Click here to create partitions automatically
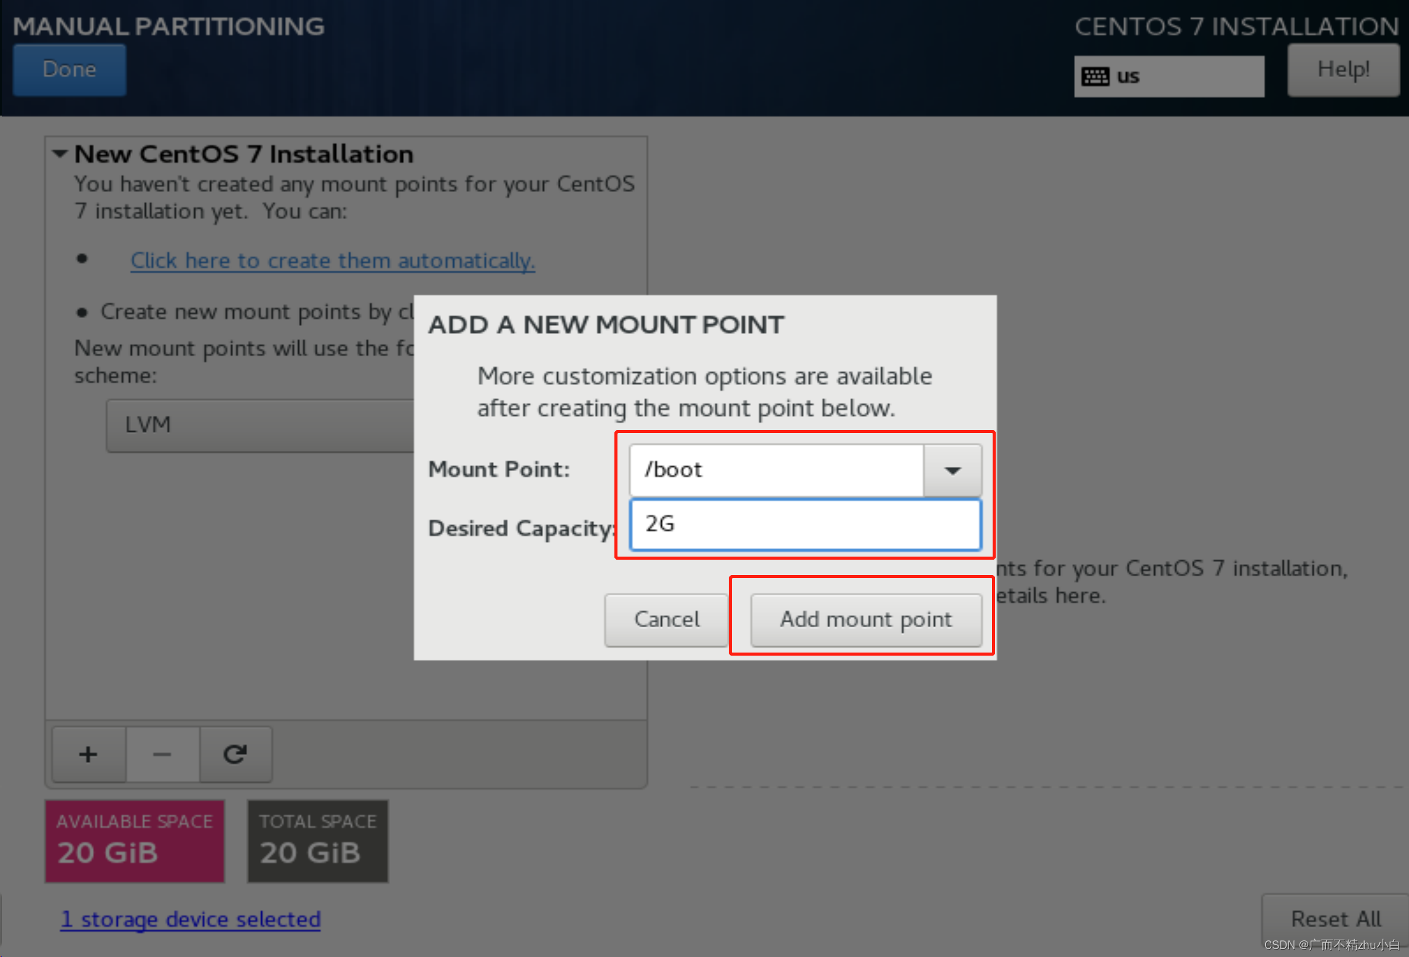The width and height of the screenshot is (1409, 957). pyautogui.click(x=331, y=260)
